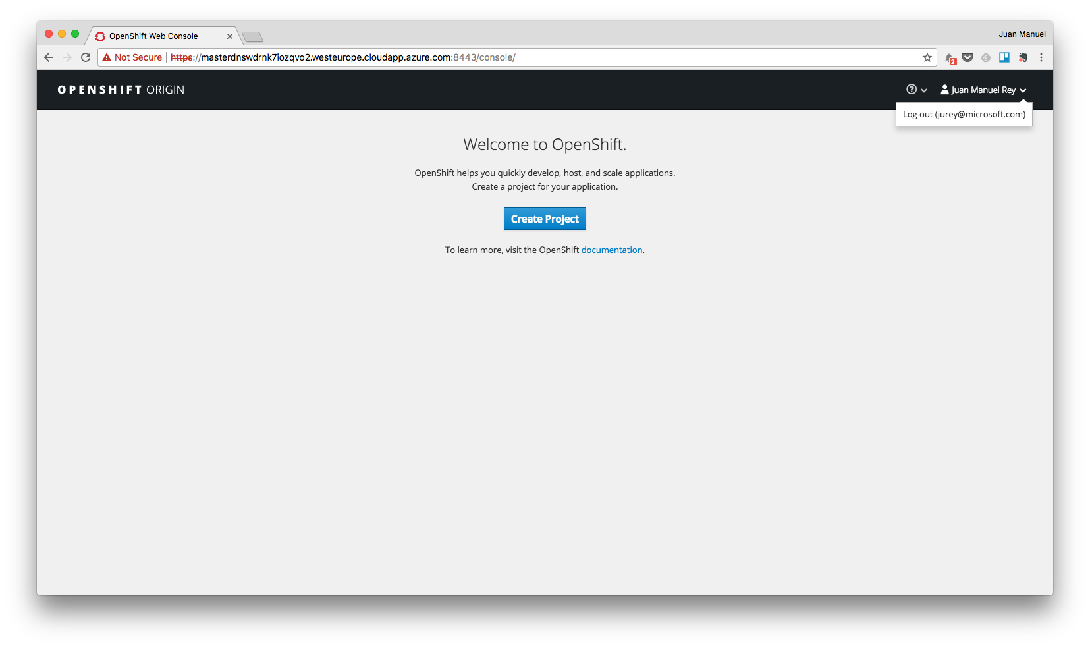Click the OpenShift Origin logo
Image resolution: width=1090 pixels, height=648 pixels.
[x=121, y=90]
